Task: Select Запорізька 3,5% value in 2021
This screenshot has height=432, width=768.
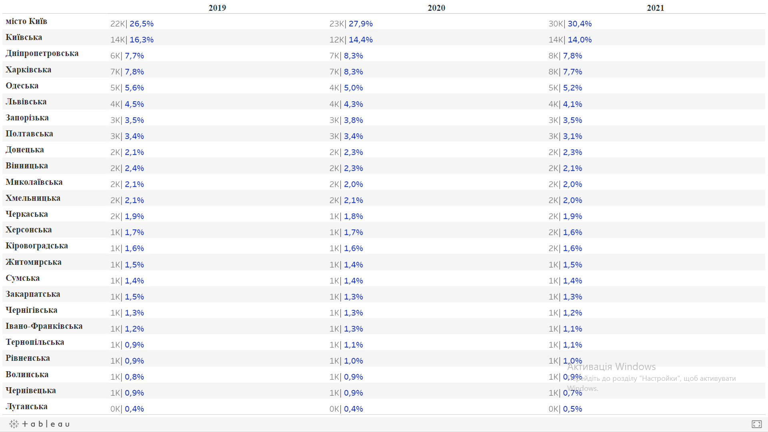Action: point(572,120)
